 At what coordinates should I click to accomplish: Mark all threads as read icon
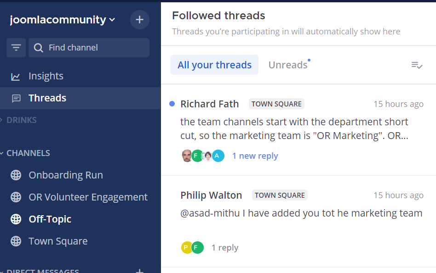pyautogui.click(x=417, y=65)
